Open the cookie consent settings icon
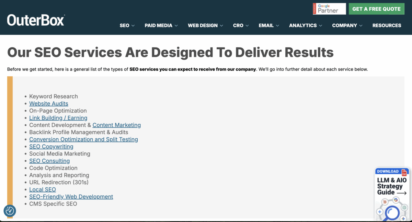The width and height of the screenshot is (412, 222). click(x=10, y=211)
